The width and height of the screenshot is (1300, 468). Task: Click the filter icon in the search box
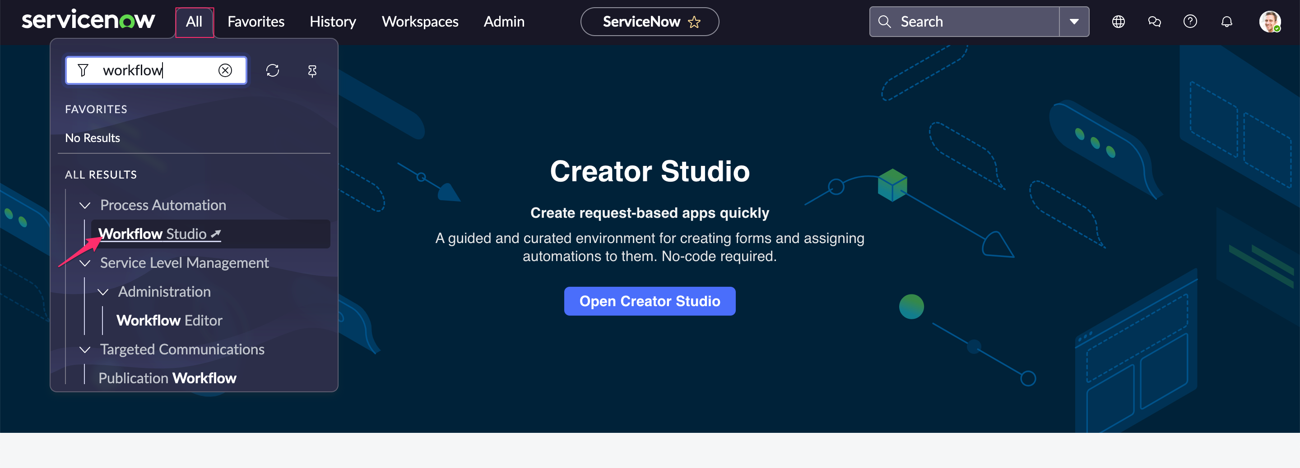pyautogui.click(x=83, y=70)
